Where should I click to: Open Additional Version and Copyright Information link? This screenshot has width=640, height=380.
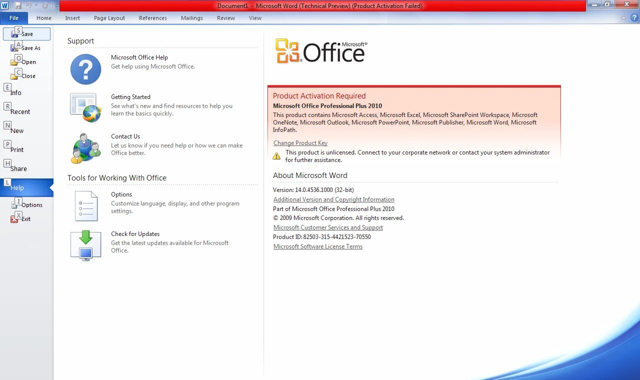point(334,199)
